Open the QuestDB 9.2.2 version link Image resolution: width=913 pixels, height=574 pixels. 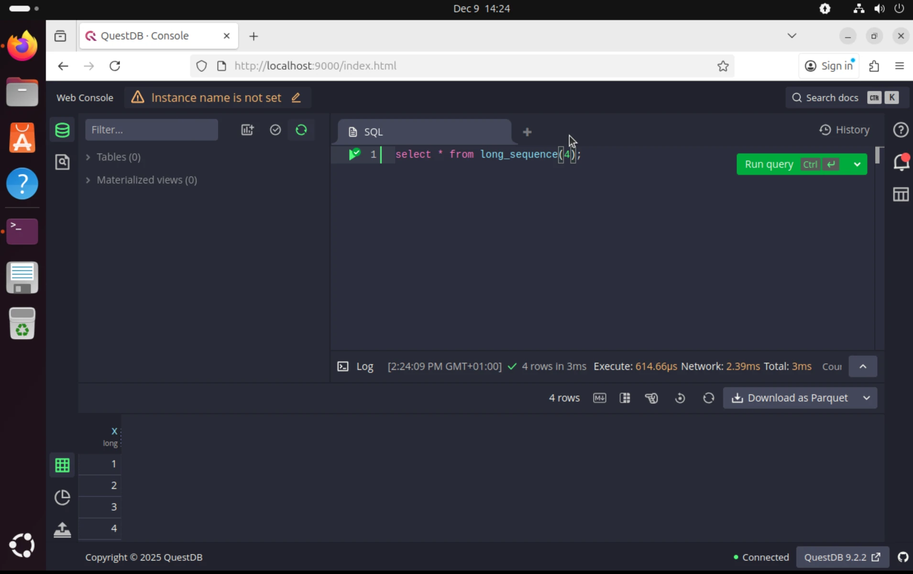843,557
